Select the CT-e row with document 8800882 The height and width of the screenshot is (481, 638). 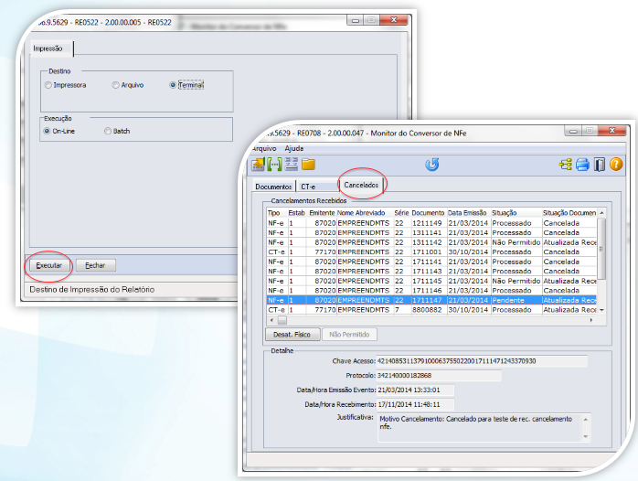click(431, 310)
